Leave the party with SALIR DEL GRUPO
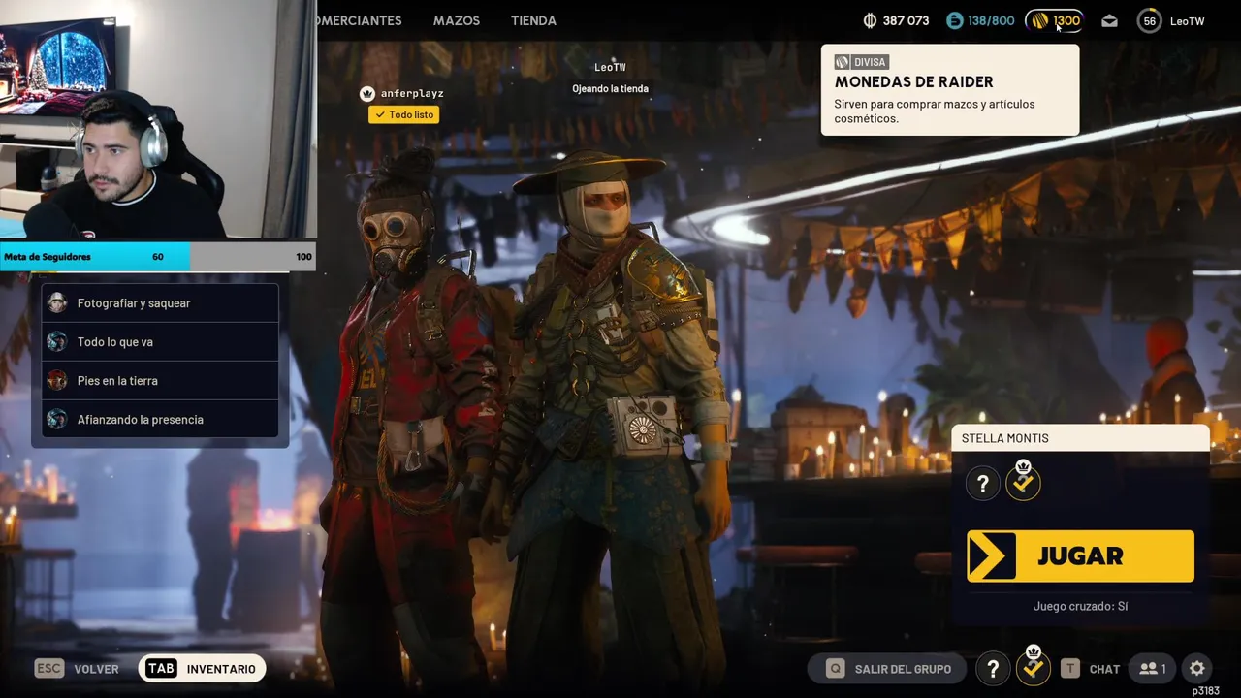This screenshot has width=1241, height=698. [889, 669]
